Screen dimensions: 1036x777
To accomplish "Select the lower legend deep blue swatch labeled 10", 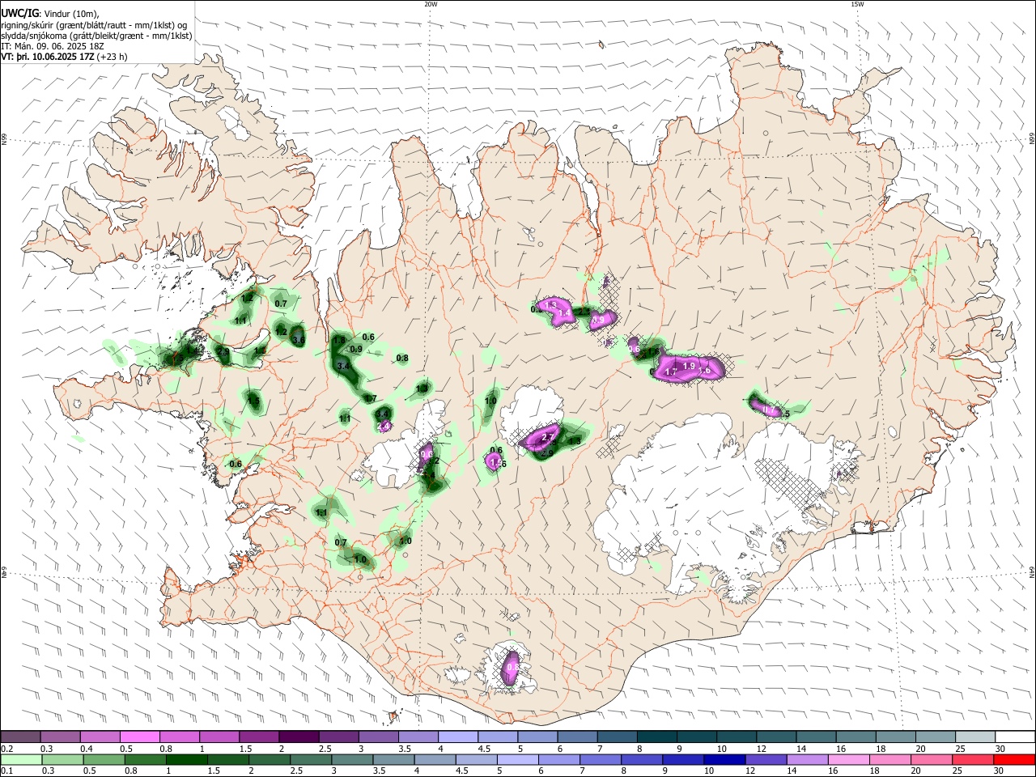I will point(724,759).
